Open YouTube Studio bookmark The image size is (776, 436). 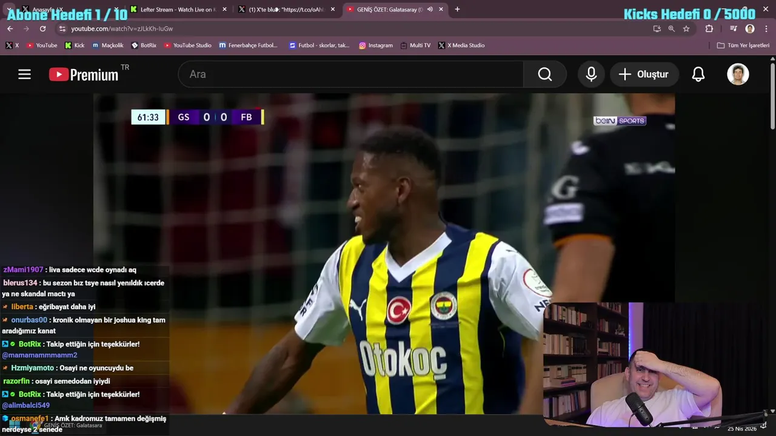(187, 45)
